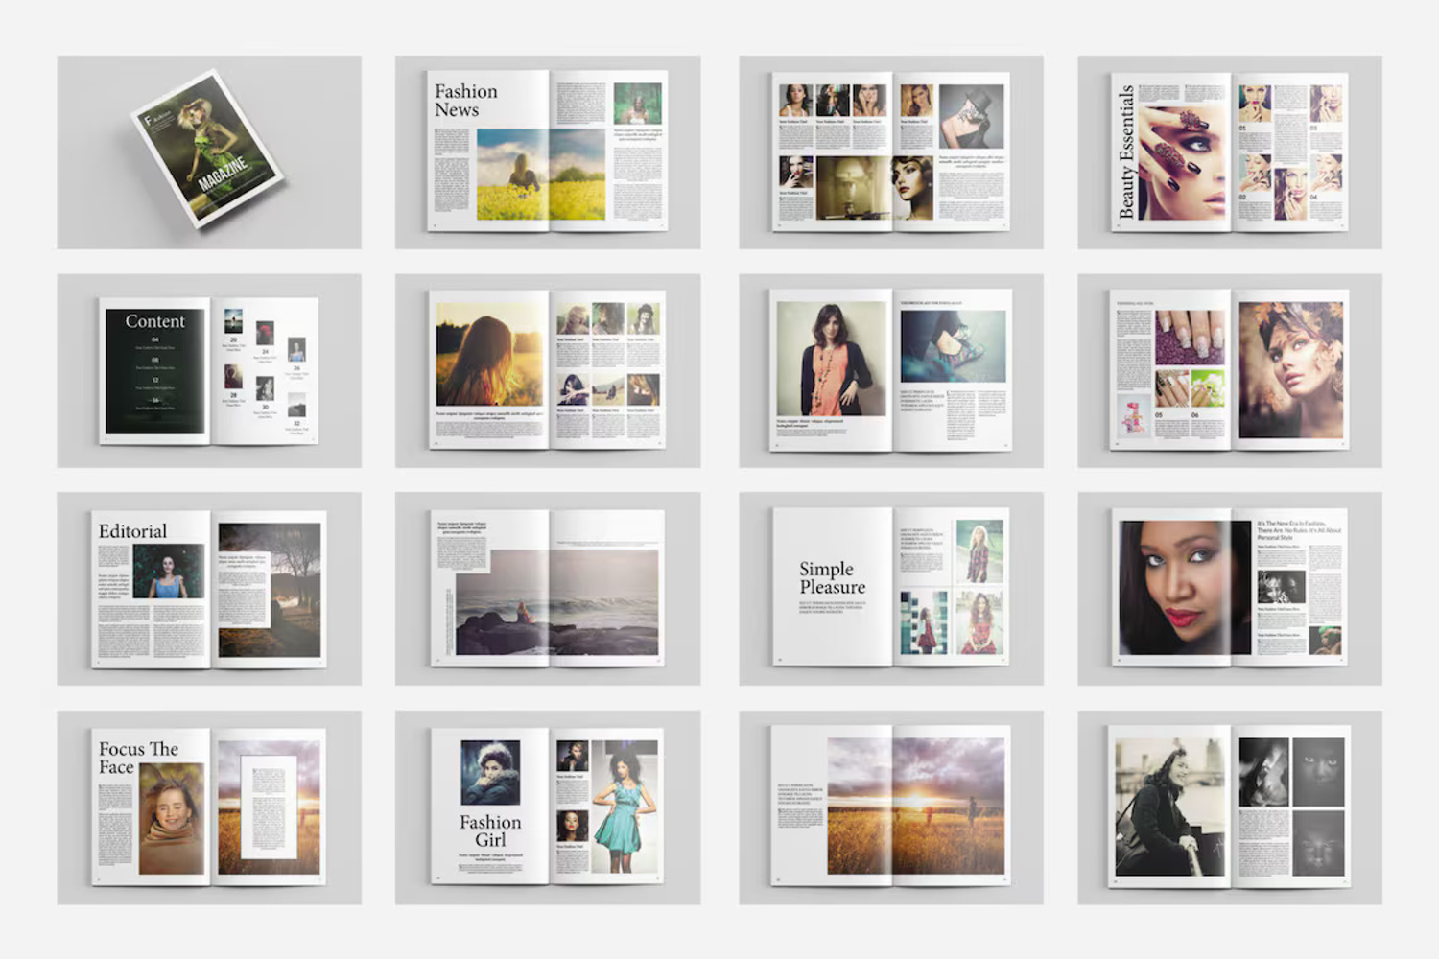This screenshot has width=1439, height=959.
Task: Open the magazine cover preview thumbnail
Action: point(209,152)
